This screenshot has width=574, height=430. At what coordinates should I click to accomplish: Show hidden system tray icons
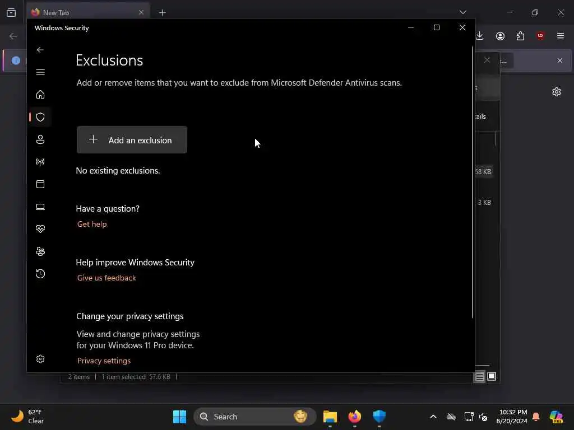(x=433, y=417)
